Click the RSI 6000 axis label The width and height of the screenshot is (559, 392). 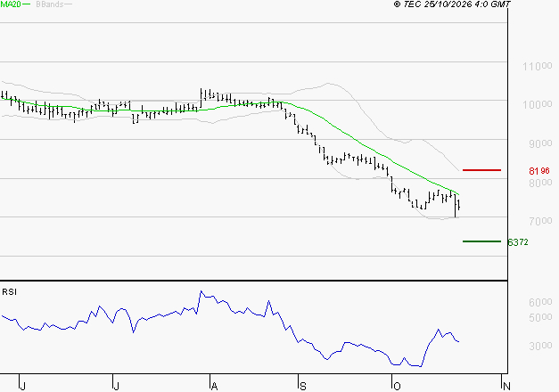point(540,302)
